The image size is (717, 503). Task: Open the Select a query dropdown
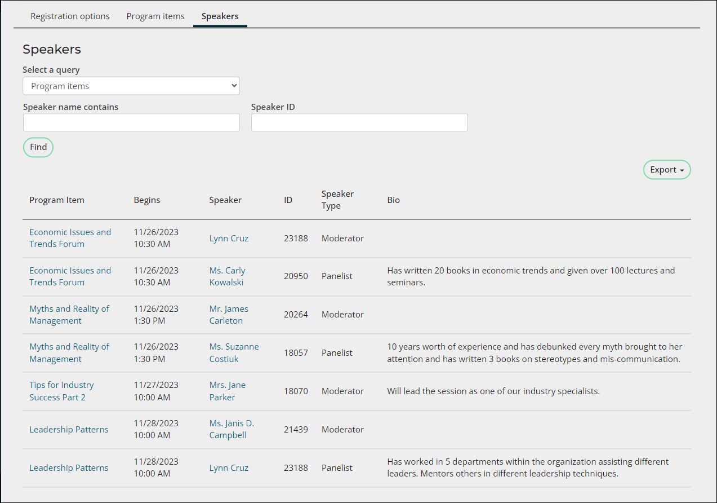click(x=131, y=86)
